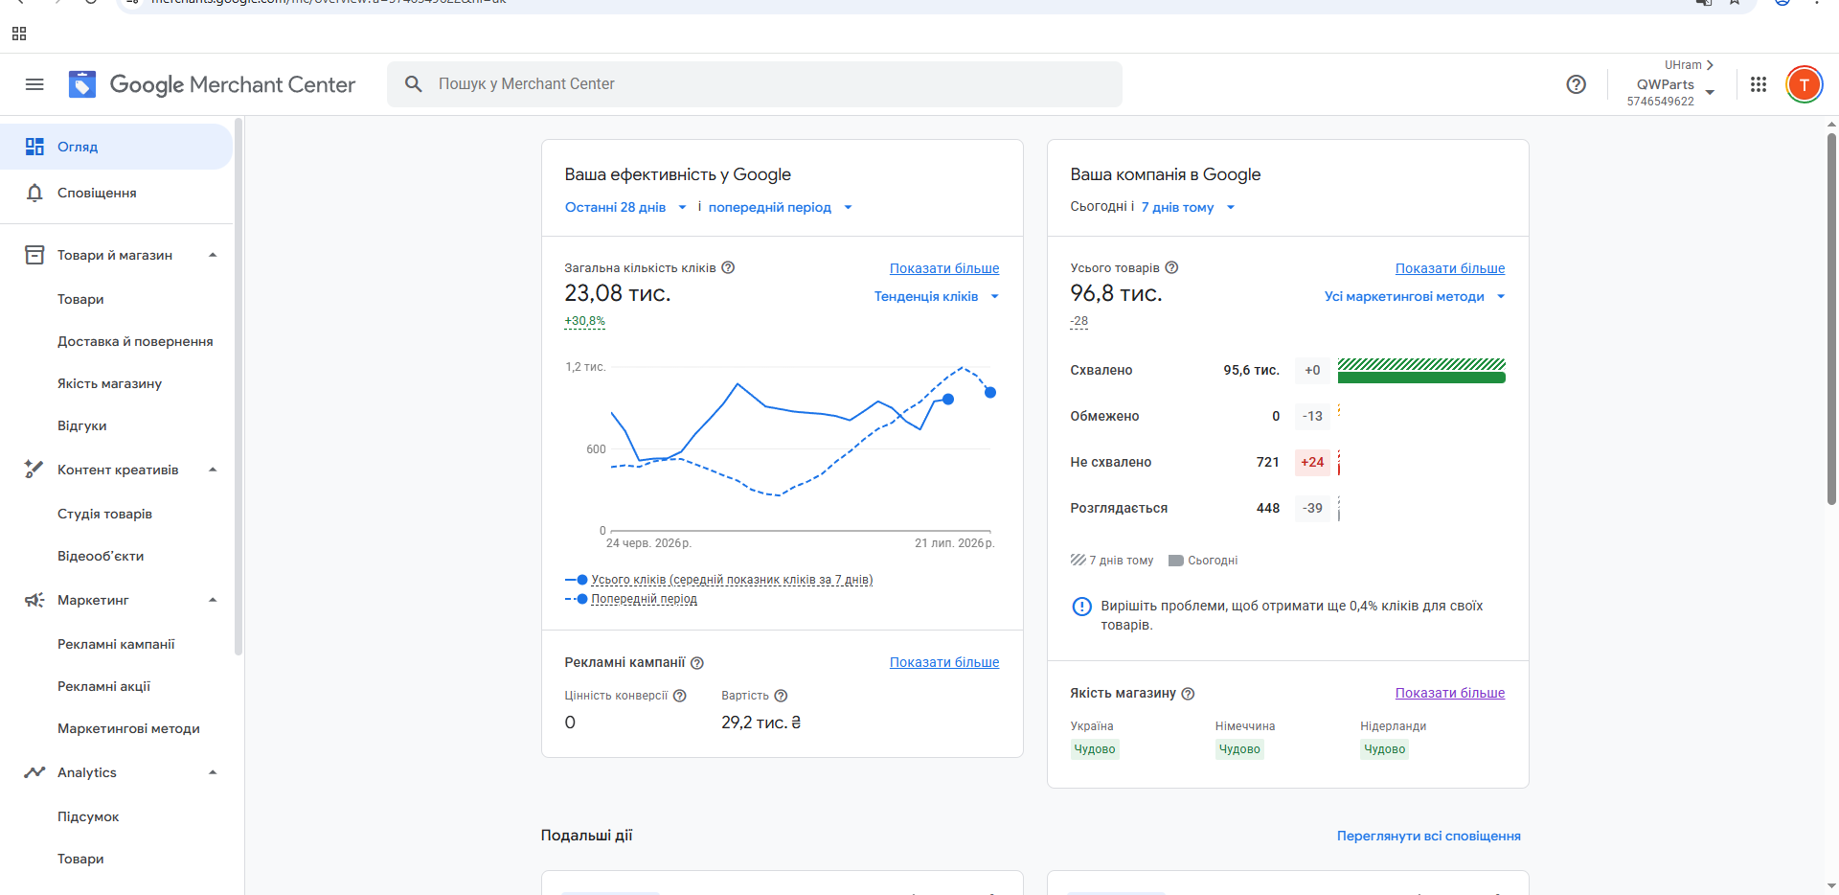The width and height of the screenshot is (1839, 895).
Task: Click the green Схвалено progress bar
Action: click(x=1421, y=378)
